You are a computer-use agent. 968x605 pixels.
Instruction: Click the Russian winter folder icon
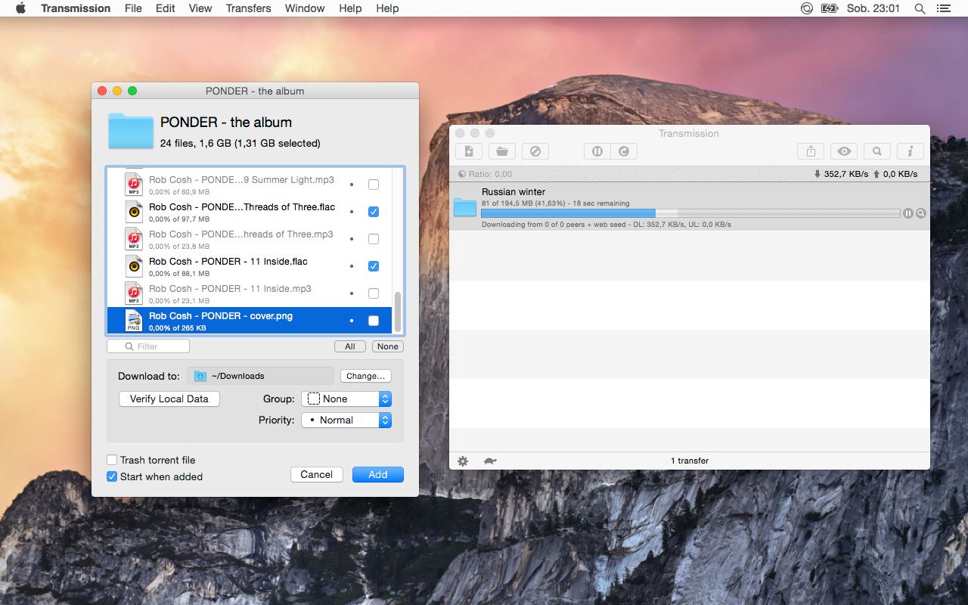coord(465,207)
